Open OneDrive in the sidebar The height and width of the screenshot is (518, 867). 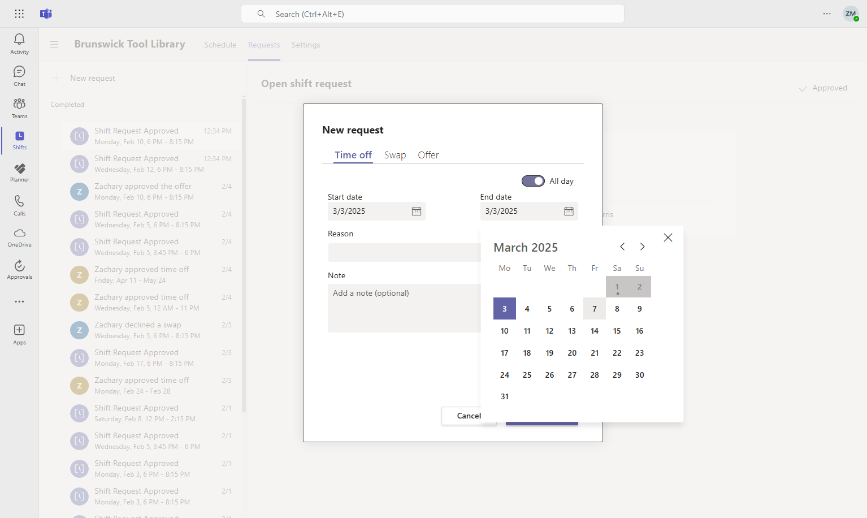[x=19, y=238]
